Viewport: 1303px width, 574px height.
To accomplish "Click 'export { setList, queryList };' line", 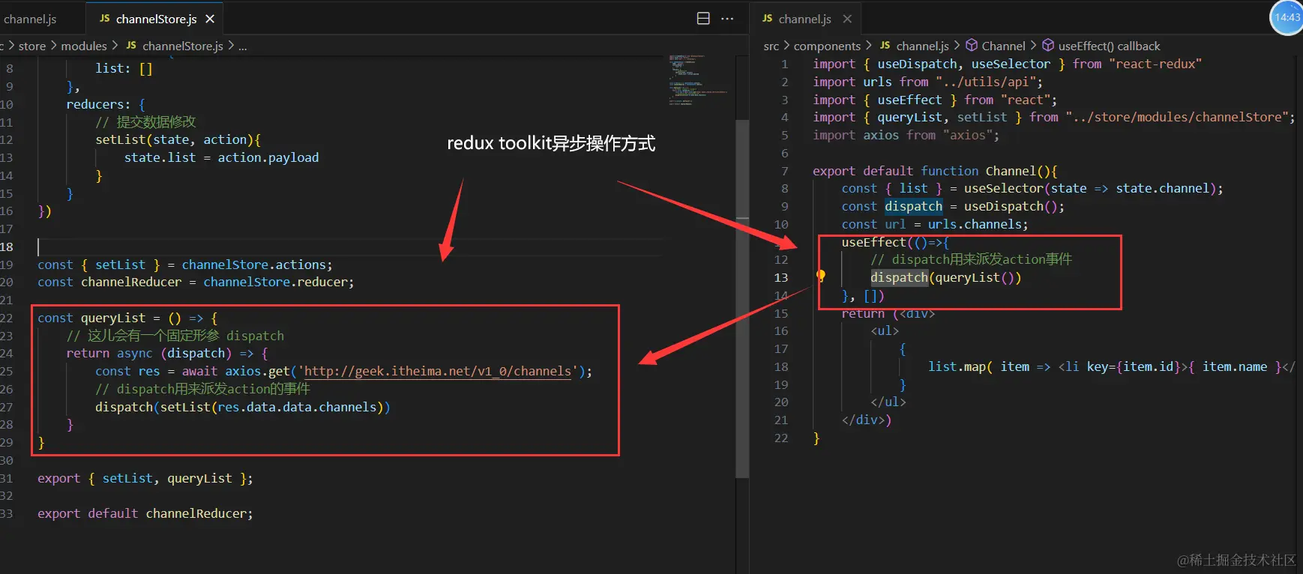I will coord(145,478).
